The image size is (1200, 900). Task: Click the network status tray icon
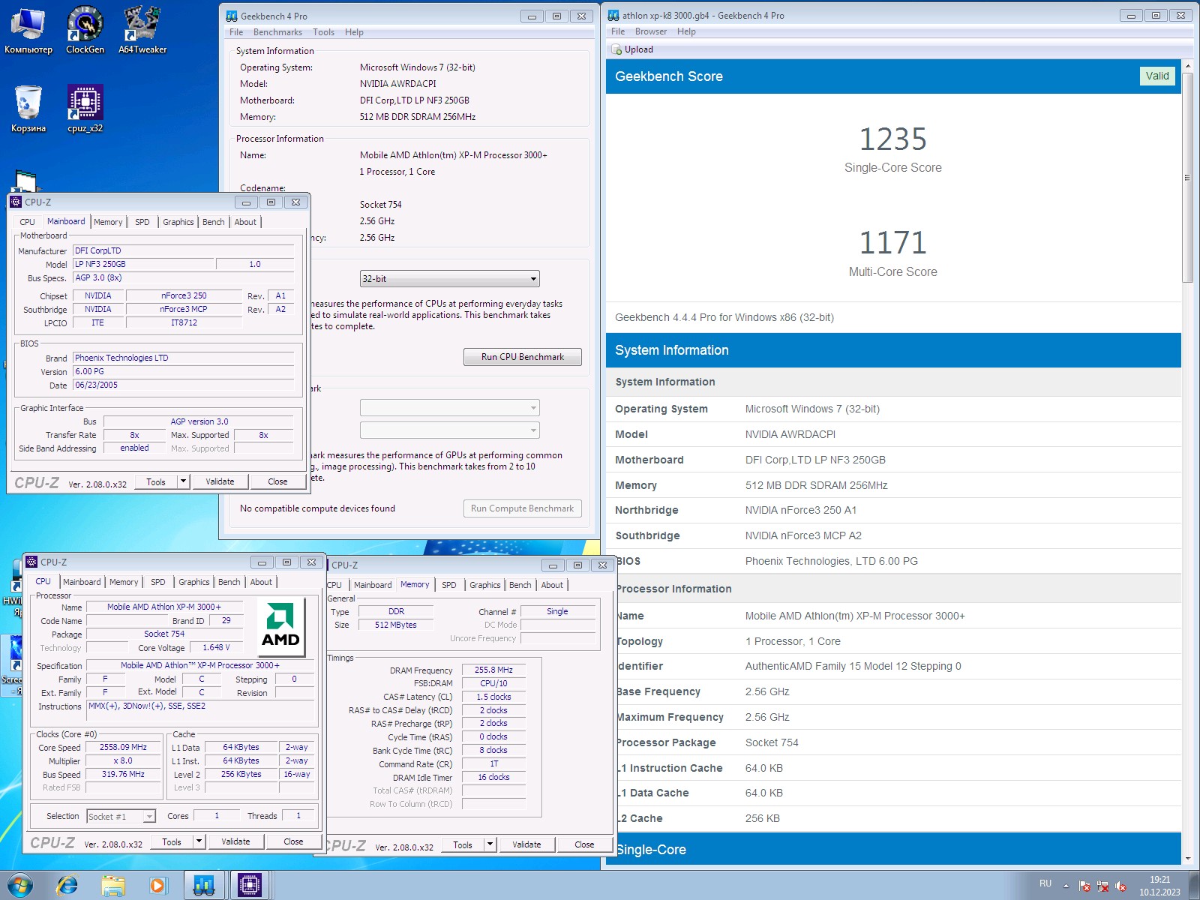[1102, 886]
